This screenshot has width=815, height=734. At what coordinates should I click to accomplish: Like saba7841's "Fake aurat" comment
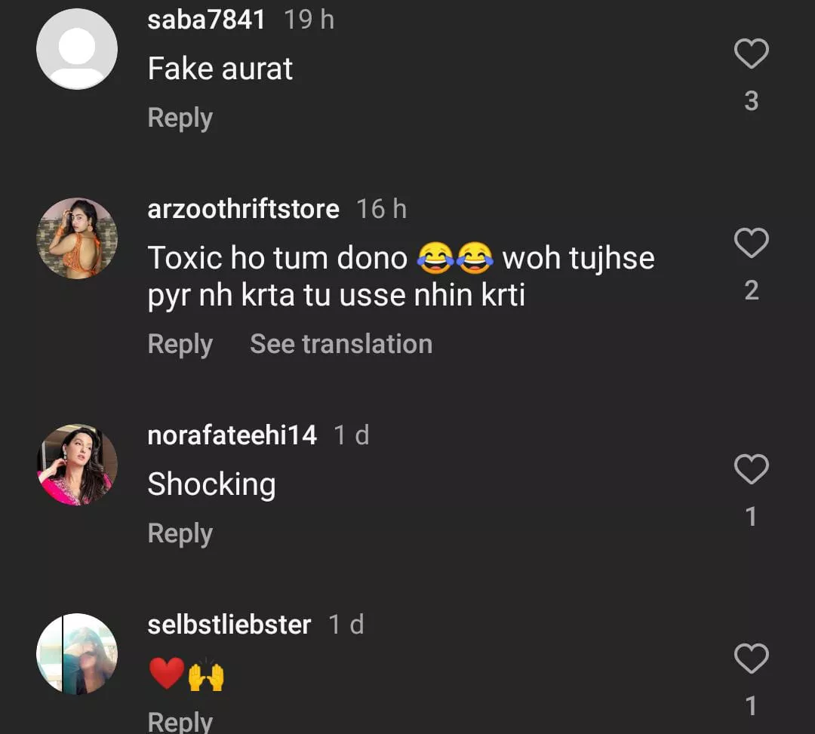point(751,55)
